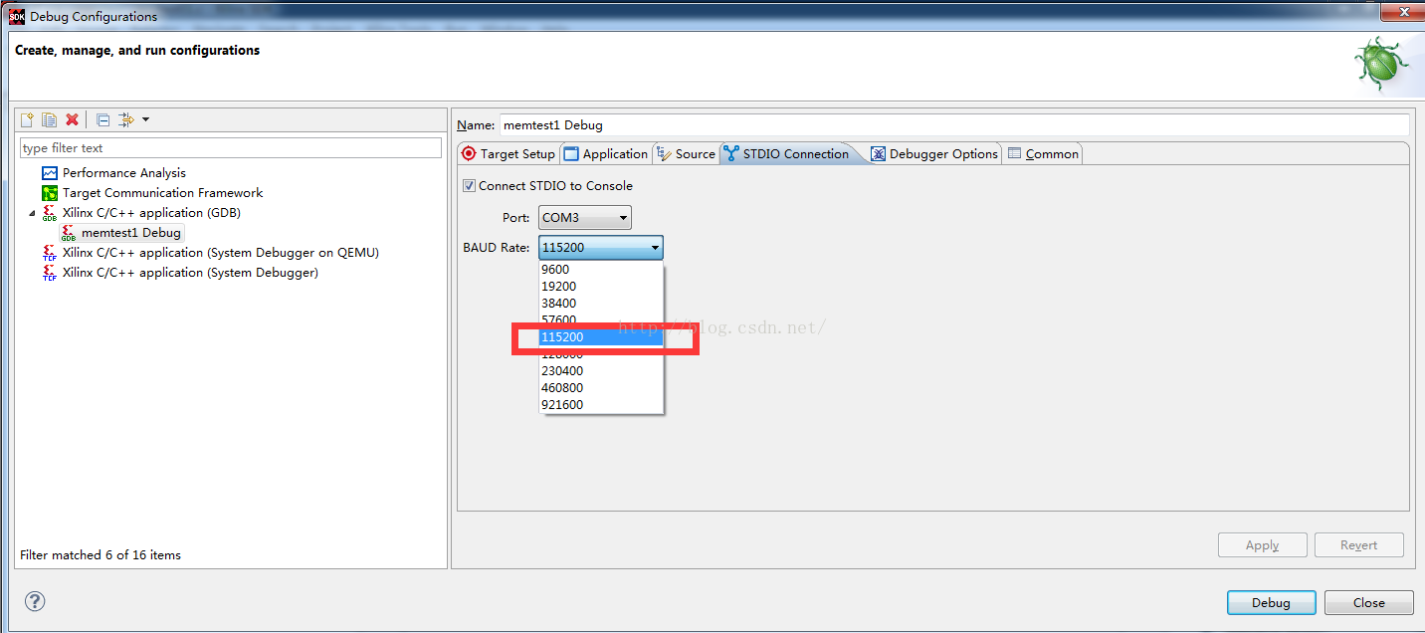
Task: Open the Port COM3 dropdown
Action: click(x=585, y=217)
